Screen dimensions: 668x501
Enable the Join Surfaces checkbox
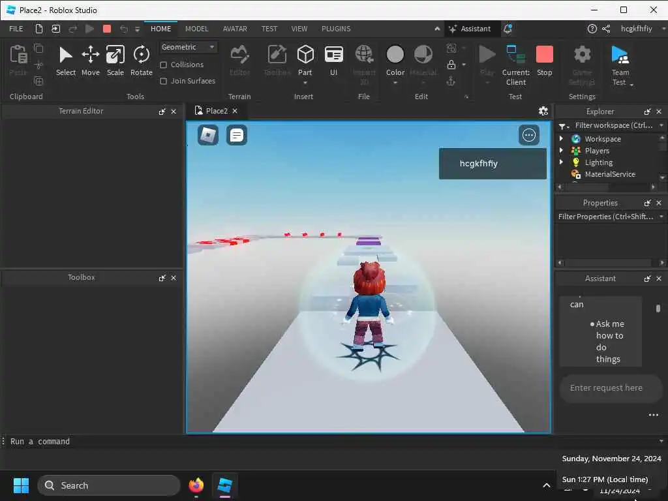pos(163,81)
